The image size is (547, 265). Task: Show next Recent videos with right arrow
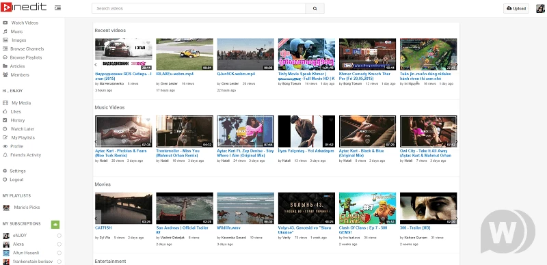tap(455, 64)
